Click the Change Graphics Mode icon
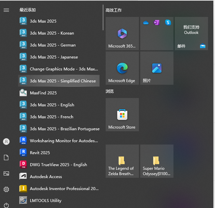The height and width of the screenshot is (208, 215). pyautogui.click(x=23, y=69)
